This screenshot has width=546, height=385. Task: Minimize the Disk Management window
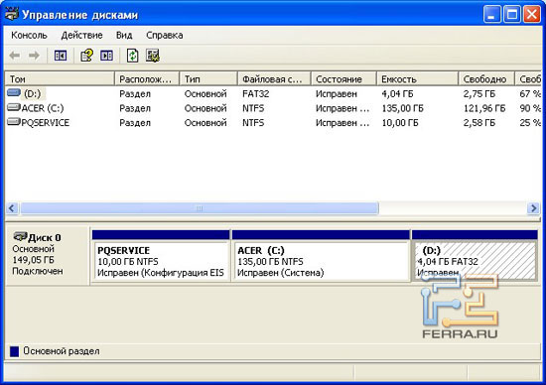point(491,14)
